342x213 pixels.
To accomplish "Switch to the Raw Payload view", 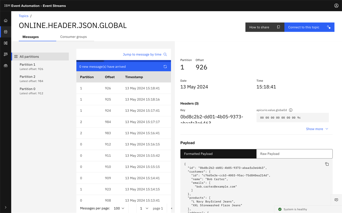I will coord(294,154).
